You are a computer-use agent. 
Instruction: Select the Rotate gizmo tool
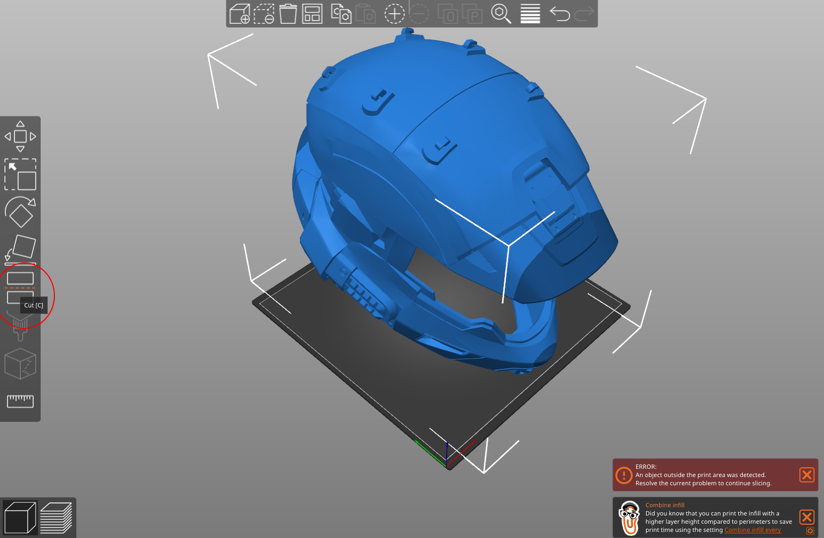(x=20, y=212)
